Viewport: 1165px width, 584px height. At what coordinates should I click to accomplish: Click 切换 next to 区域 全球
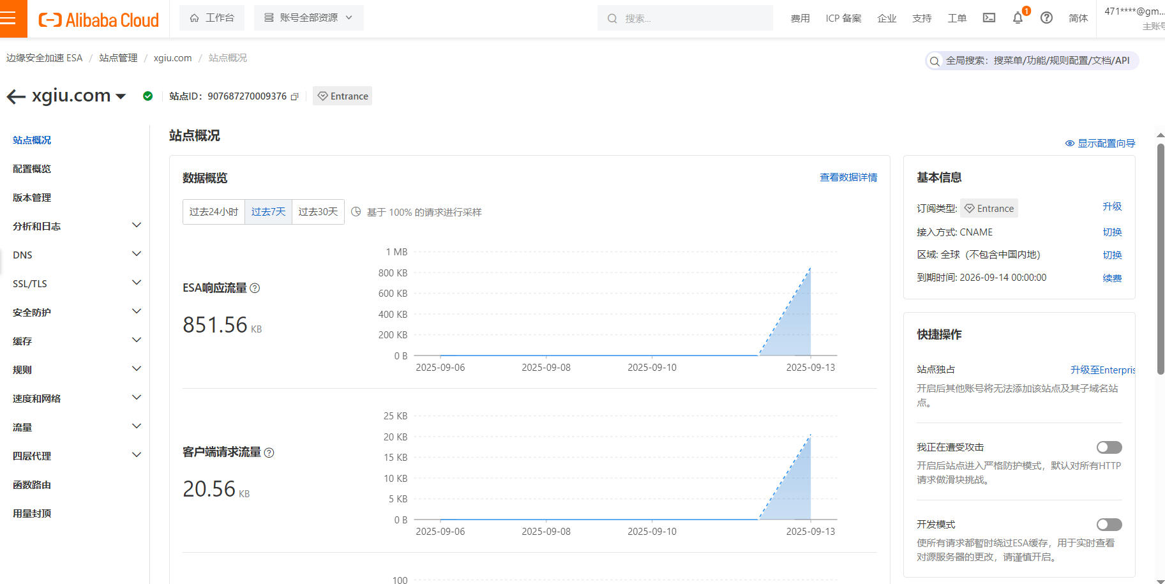pos(1112,255)
